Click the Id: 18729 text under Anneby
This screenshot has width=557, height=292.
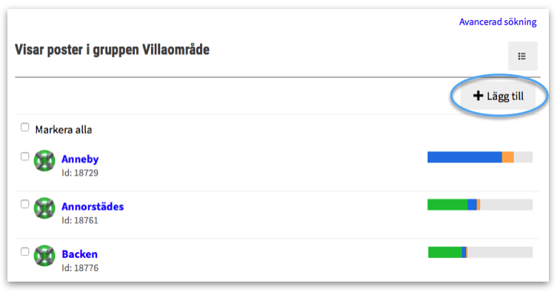[80, 173]
